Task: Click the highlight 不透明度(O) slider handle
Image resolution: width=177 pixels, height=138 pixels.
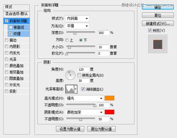Action: (95, 106)
